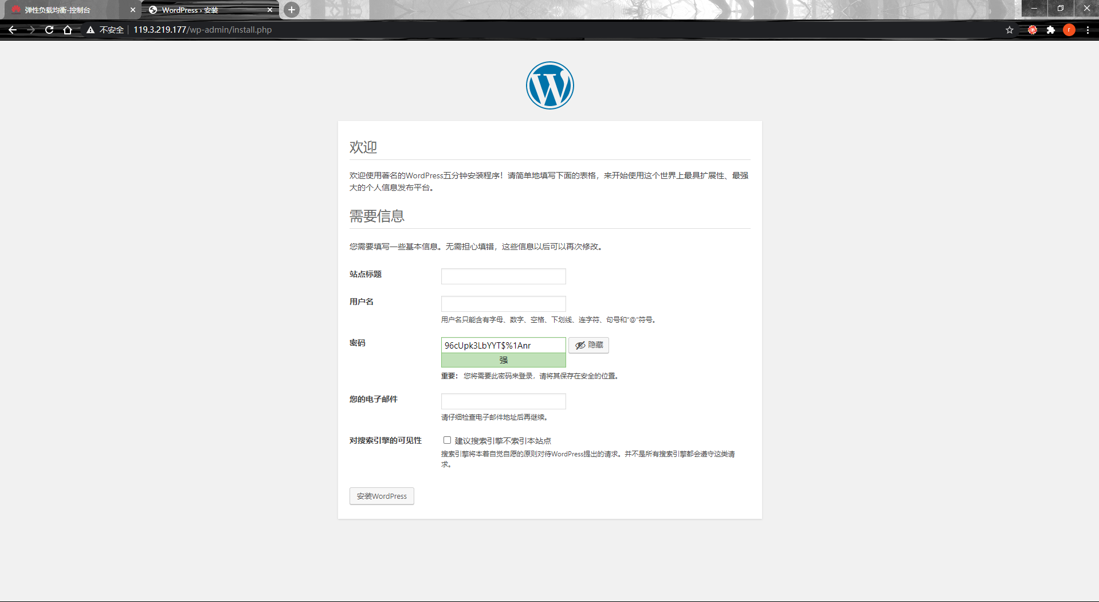Click the password strength indicator 强

504,360
